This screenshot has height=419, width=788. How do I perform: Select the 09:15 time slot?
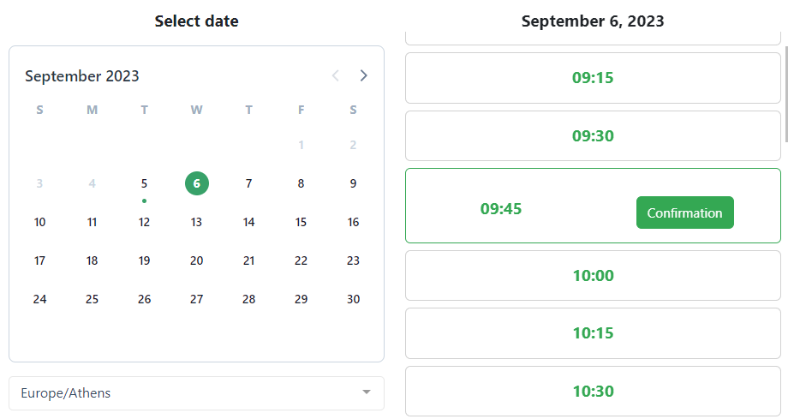point(593,78)
